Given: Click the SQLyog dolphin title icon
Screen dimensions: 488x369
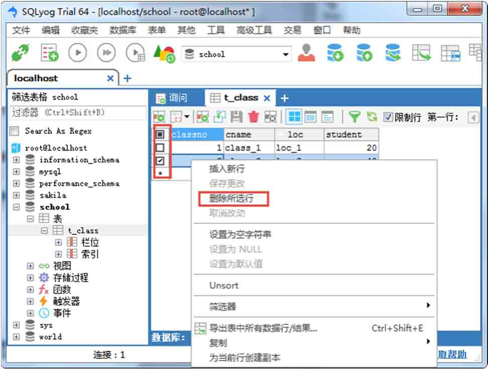Looking at the screenshot, I should (x=13, y=12).
